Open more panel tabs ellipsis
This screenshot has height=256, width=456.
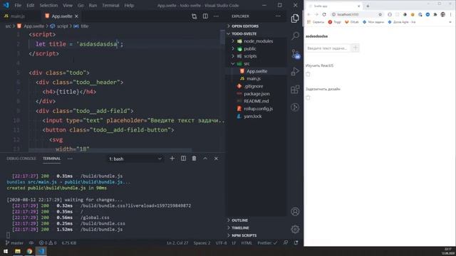click(70, 159)
